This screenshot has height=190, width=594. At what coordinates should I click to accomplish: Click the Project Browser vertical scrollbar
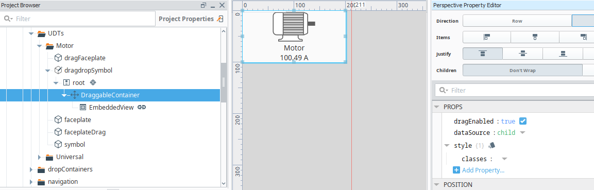[x=223, y=82]
